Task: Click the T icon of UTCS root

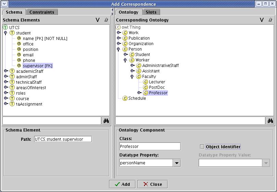Action: pos(5,27)
